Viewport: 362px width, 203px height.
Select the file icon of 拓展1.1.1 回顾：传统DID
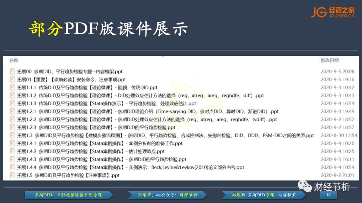click(x=12, y=87)
